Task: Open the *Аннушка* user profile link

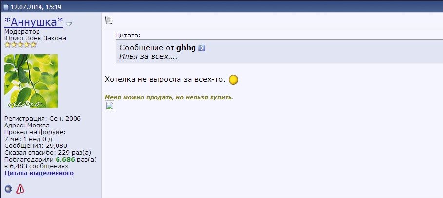Action: tap(34, 22)
